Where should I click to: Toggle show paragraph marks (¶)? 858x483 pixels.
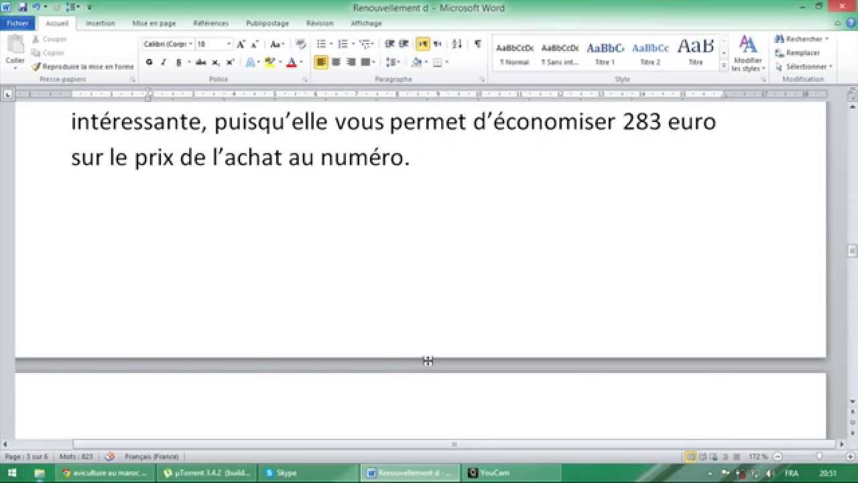477,44
